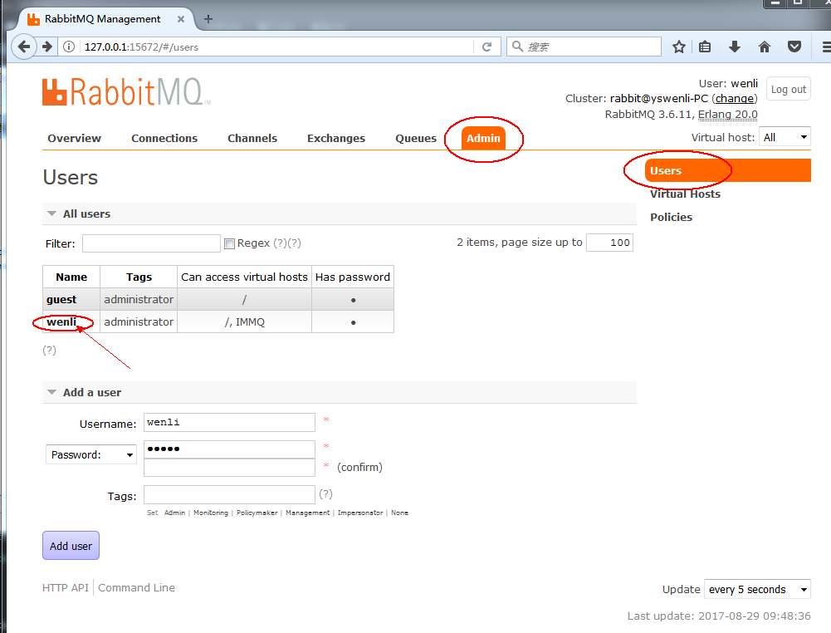The image size is (831, 633).
Task: Open the Pocket icon in toolbar
Action: pyautogui.click(x=794, y=47)
